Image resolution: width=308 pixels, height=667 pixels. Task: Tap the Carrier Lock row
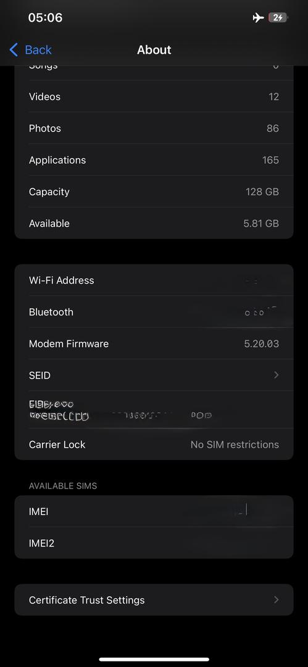(x=154, y=444)
